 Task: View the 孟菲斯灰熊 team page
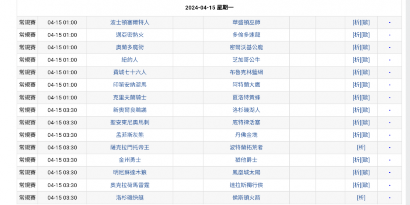pos(130,135)
